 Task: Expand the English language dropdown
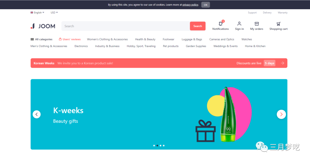point(39,12)
